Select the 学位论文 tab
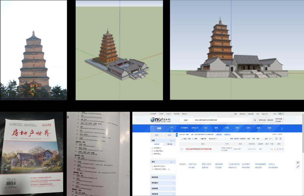This screenshot has height=196, width=304. click(195, 128)
